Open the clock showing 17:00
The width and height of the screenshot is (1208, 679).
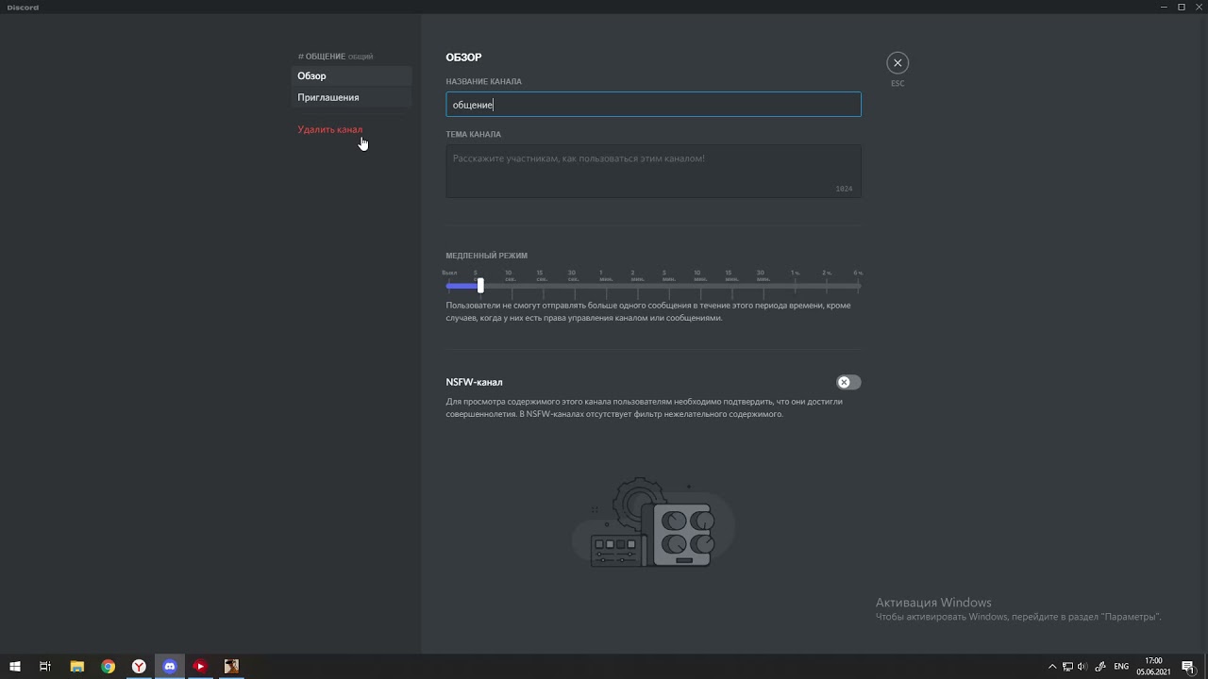click(1153, 666)
